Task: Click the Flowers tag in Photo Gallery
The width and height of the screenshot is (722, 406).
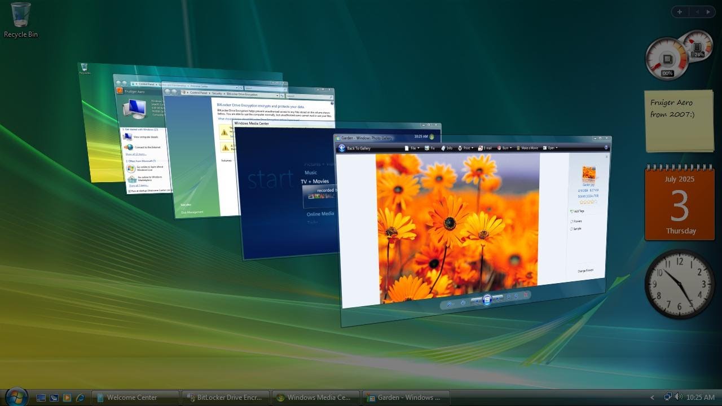Action: (x=576, y=221)
